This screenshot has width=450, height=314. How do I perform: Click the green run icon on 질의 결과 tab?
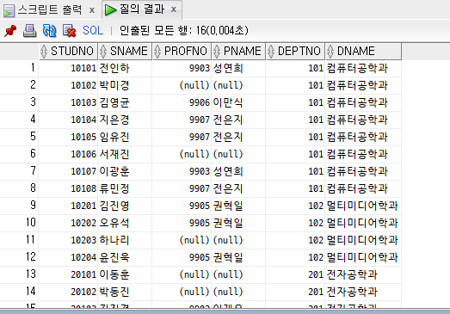[110, 9]
